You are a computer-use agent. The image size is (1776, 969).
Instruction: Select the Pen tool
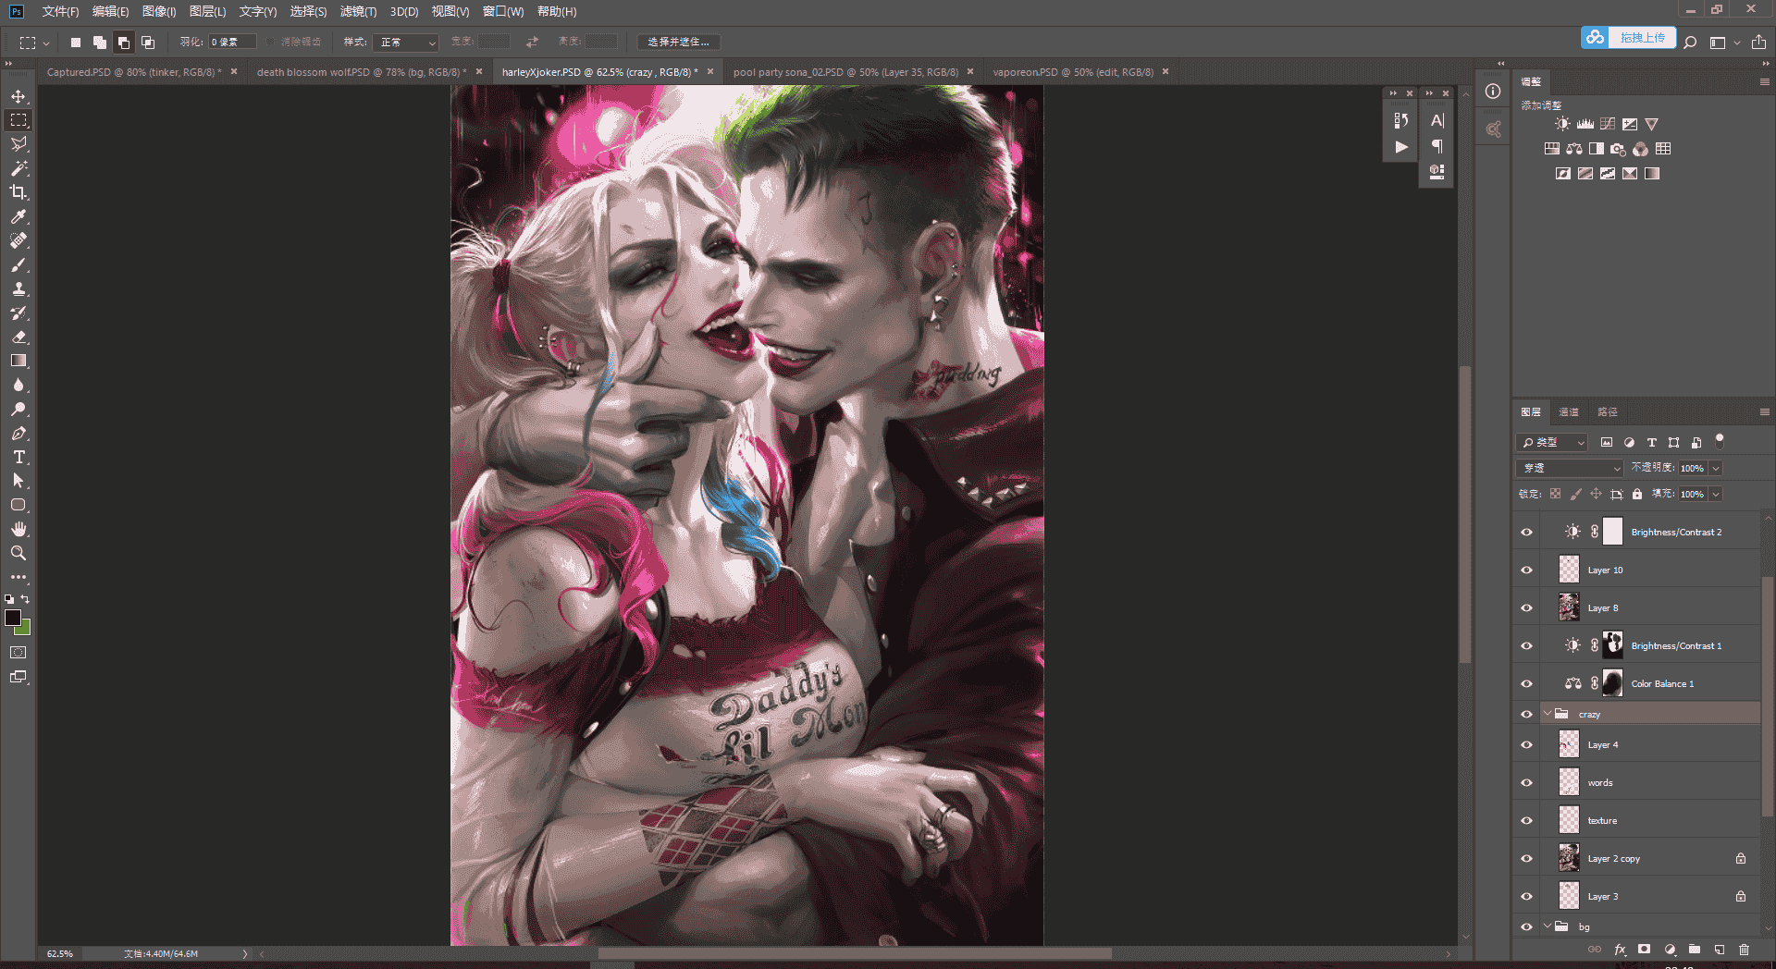pos(18,433)
